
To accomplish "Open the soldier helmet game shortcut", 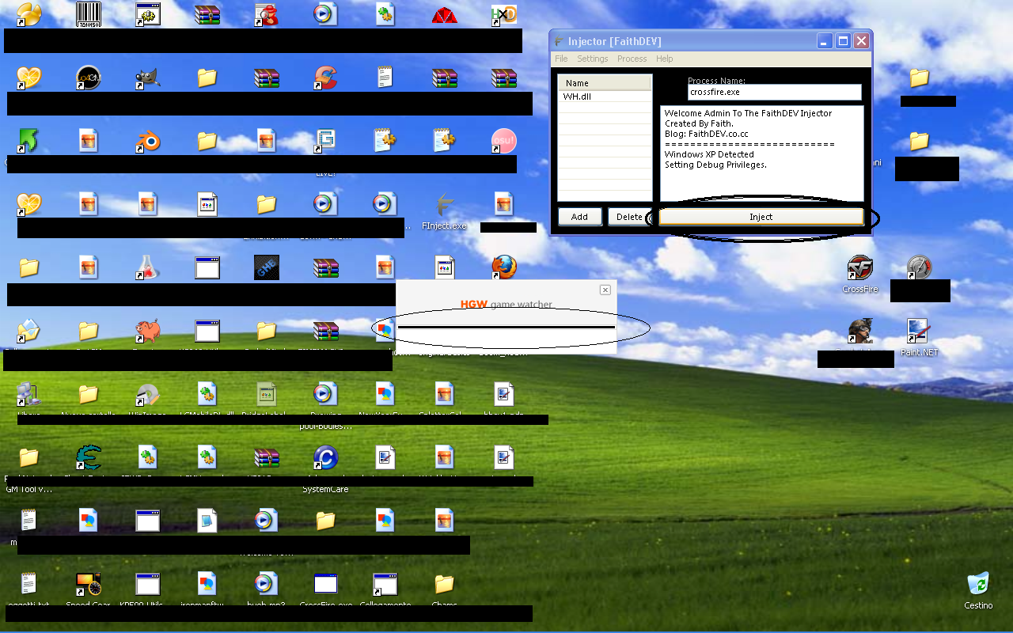I will click(x=860, y=331).
